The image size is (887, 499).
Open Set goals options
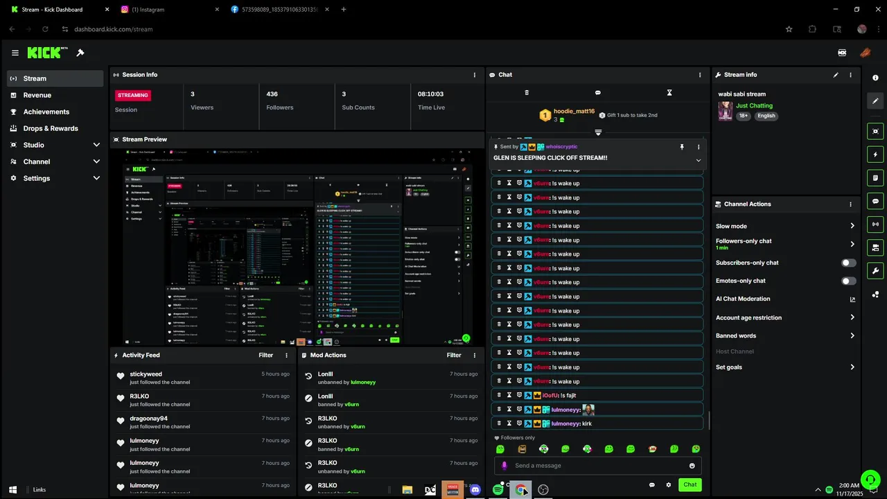(785, 367)
